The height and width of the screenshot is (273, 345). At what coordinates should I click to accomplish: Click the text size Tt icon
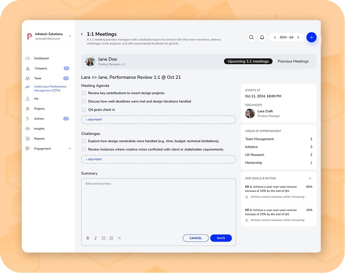click(119, 238)
